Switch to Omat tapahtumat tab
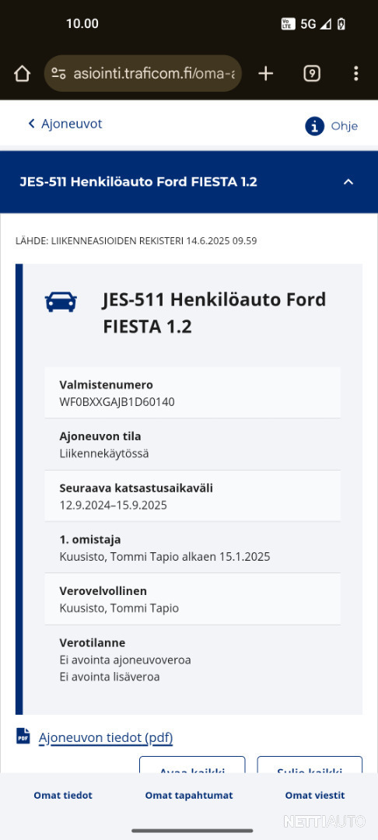 tap(189, 796)
